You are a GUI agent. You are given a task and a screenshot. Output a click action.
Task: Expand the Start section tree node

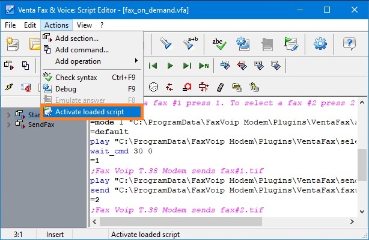(8, 115)
